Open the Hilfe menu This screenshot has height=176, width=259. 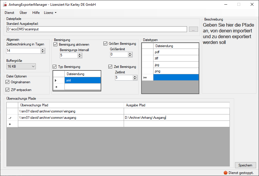point(36,13)
